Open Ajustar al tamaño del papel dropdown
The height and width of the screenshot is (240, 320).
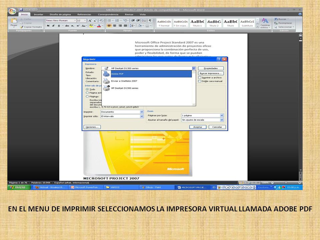(x=222, y=120)
